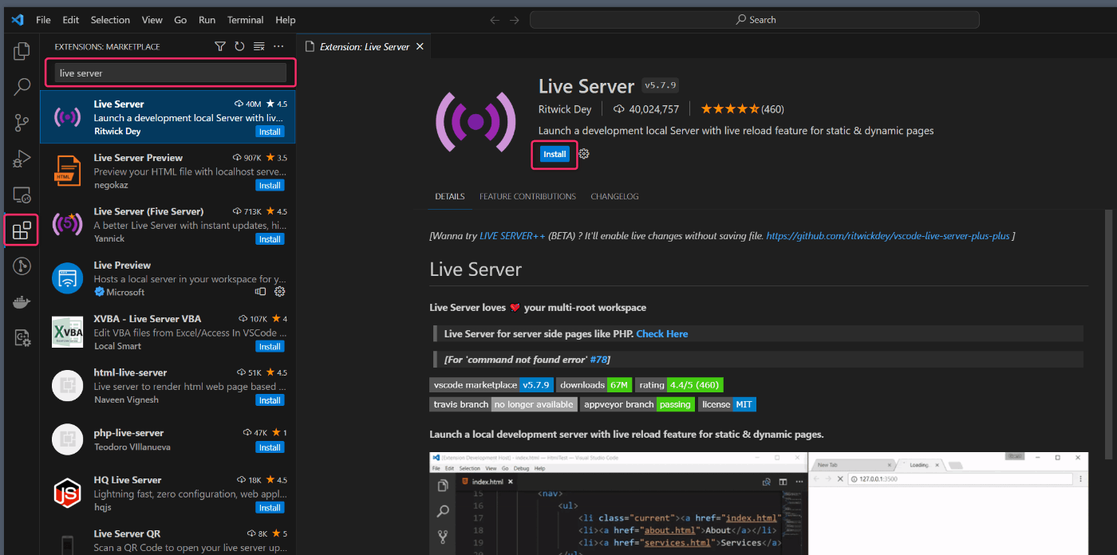Viewport: 1117px width, 555px height.
Task: Click the large Live Server logo
Action: tap(476, 121)
